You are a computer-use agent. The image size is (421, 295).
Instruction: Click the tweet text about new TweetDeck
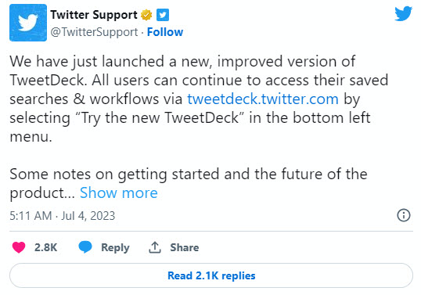pos(199,99)
